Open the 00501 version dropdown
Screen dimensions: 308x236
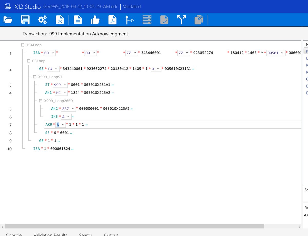pos(276,53)
